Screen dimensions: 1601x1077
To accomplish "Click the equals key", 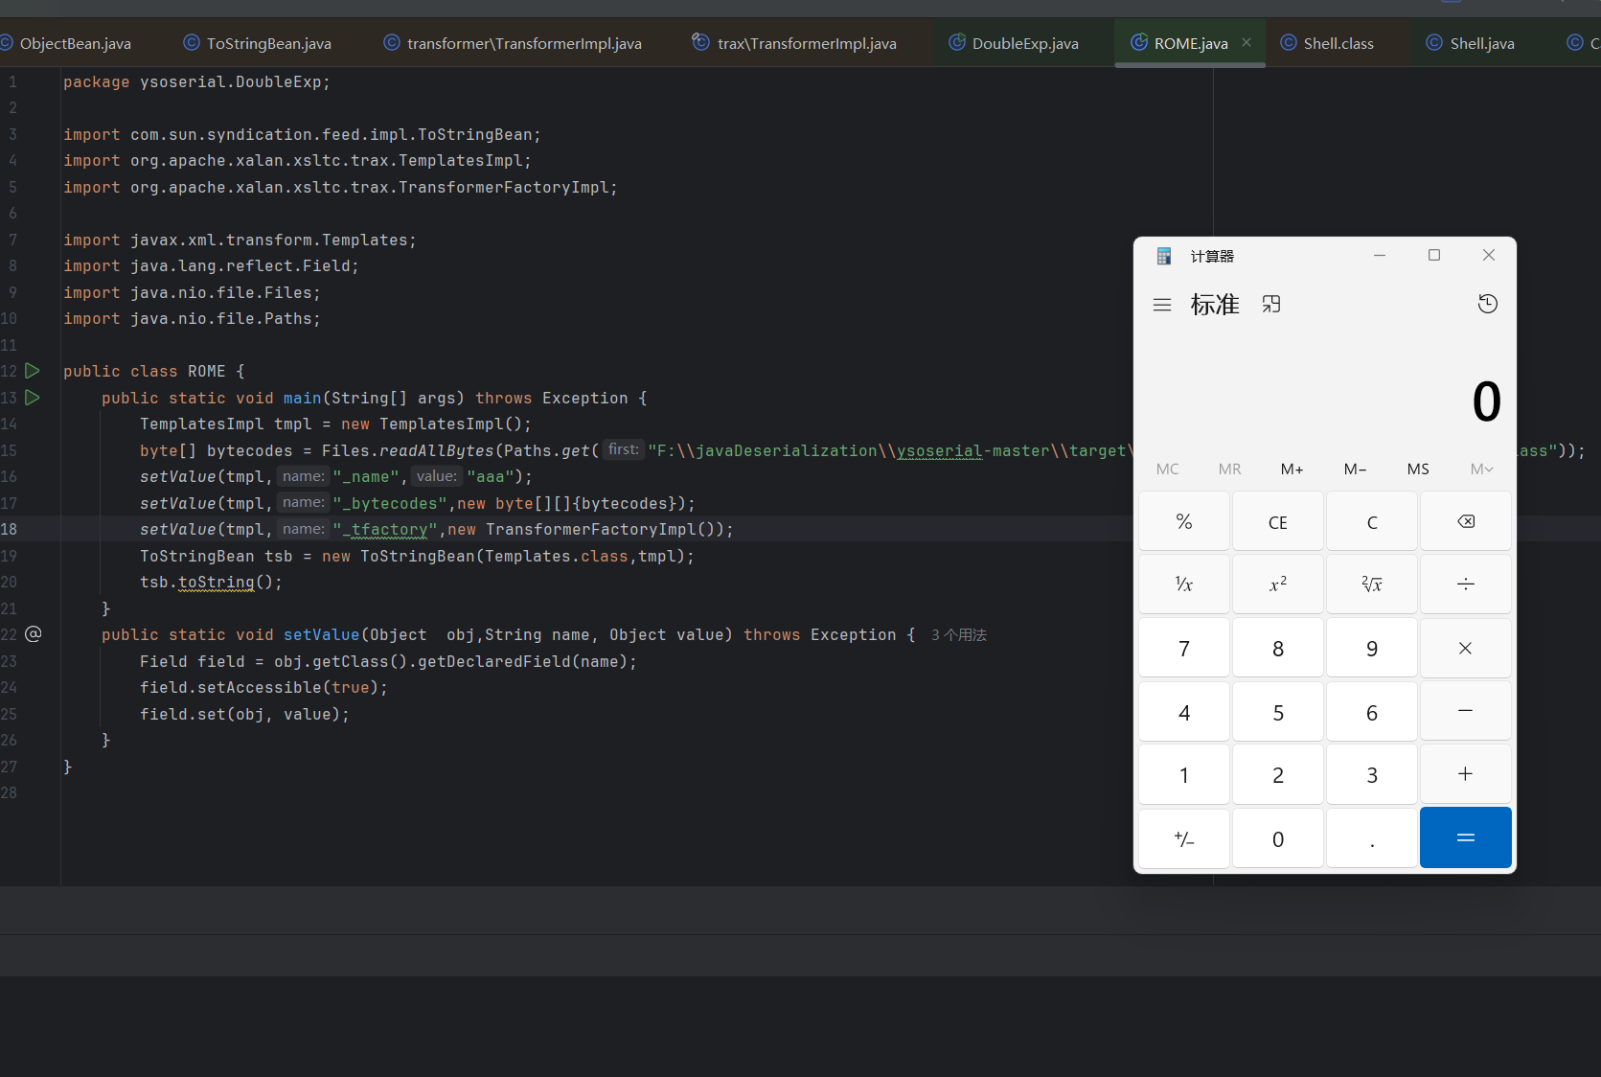I will (x=1466, y=837).
